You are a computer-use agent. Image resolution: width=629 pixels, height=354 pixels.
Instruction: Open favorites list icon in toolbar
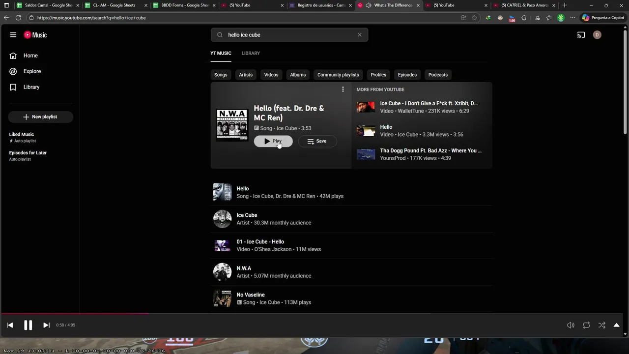[x=549, y=18]
